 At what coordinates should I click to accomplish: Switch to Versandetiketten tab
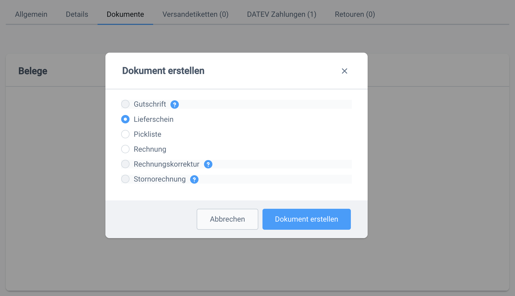tap(195, 14)
